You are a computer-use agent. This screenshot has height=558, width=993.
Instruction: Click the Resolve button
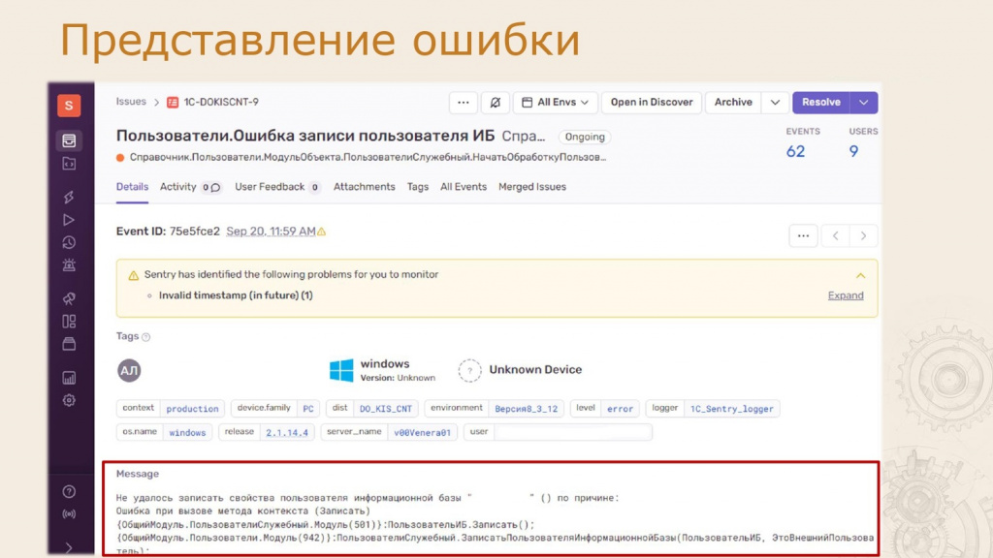point(821,103)
